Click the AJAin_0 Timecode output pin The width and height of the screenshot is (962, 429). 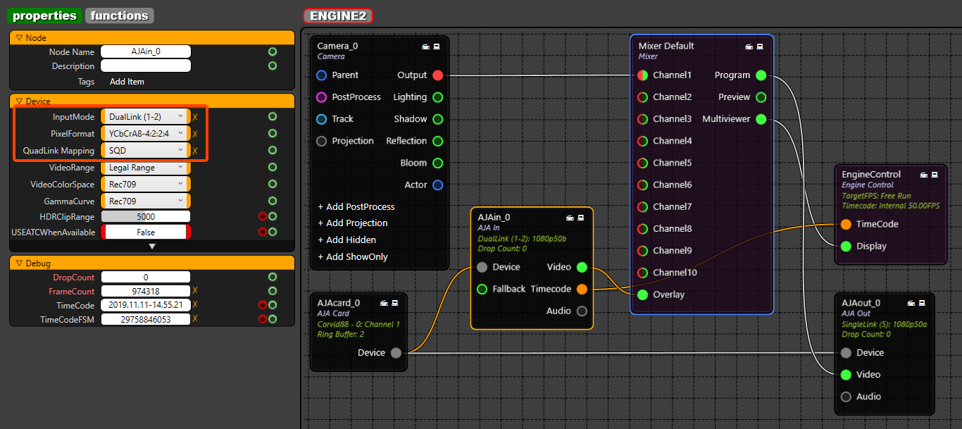[x=582, y=289]
